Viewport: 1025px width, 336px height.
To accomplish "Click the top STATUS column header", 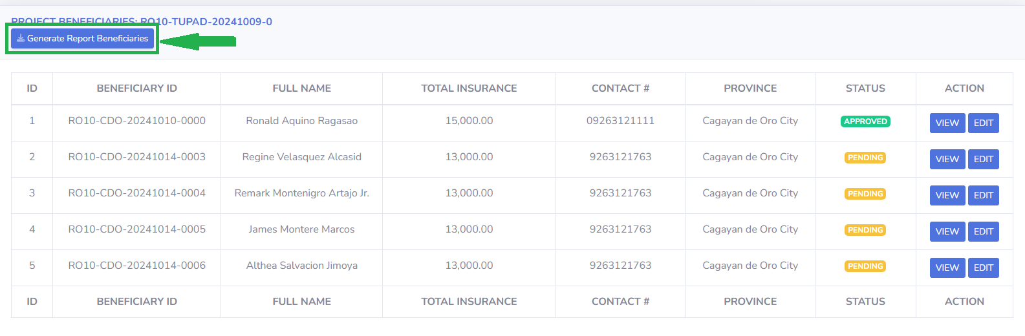I will [x=865, y=89].
